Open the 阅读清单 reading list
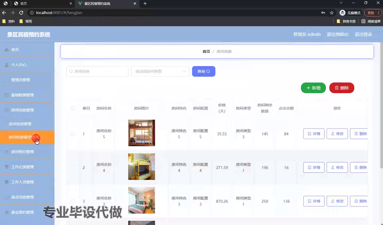Viewport: 383px width, 225px height. [x=371, y=21]
